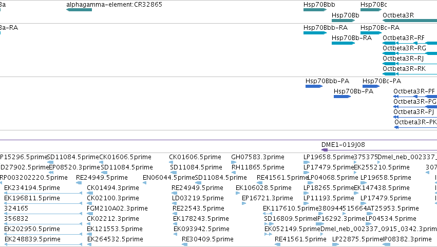
Task: Click the SD16809.5prime EST label
Action: tap(290, 219)
